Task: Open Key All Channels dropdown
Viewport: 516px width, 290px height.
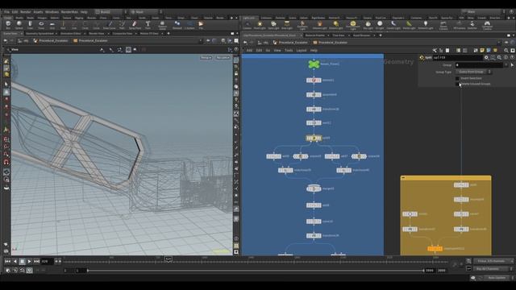Action: (493, 268)
